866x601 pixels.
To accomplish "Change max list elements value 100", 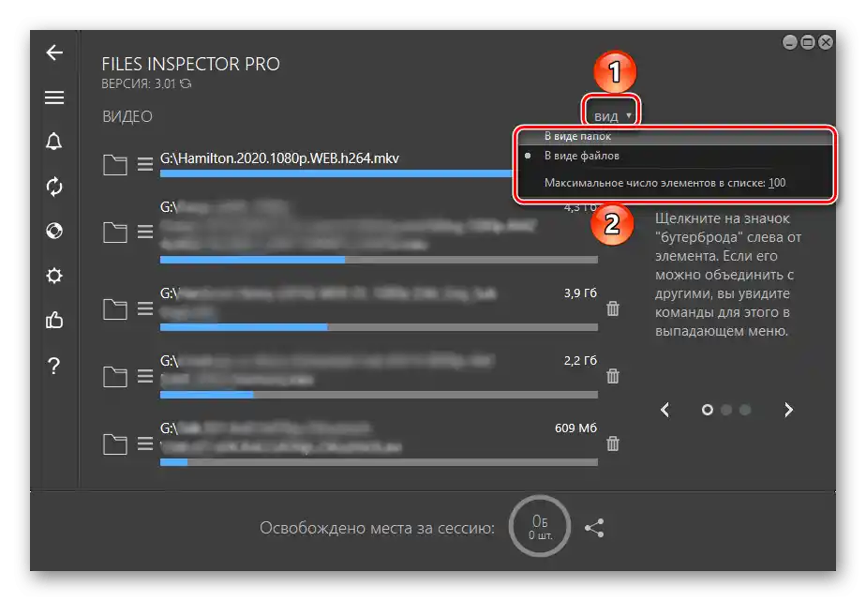I will pos(777,183).
